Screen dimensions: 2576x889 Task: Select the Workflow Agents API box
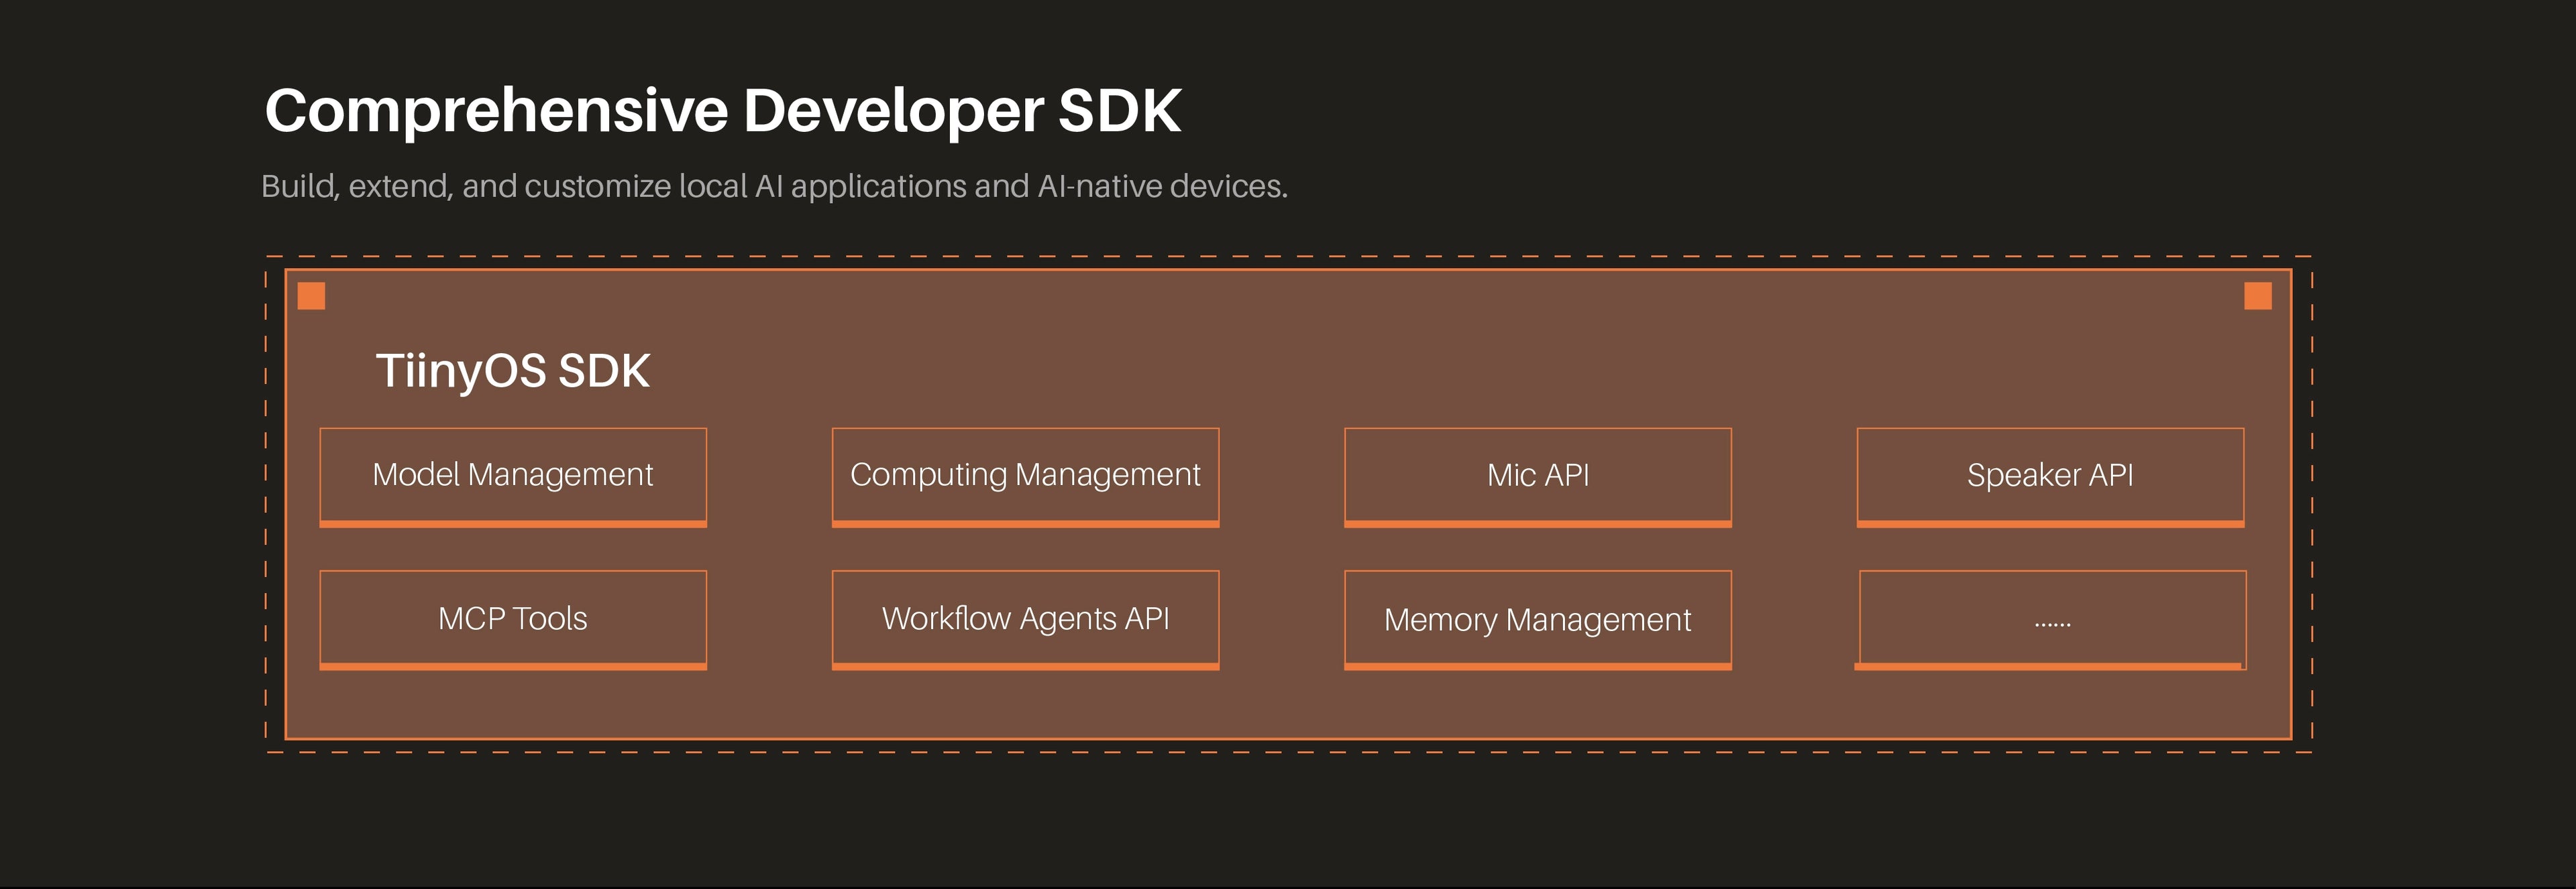pos(1025,619)
